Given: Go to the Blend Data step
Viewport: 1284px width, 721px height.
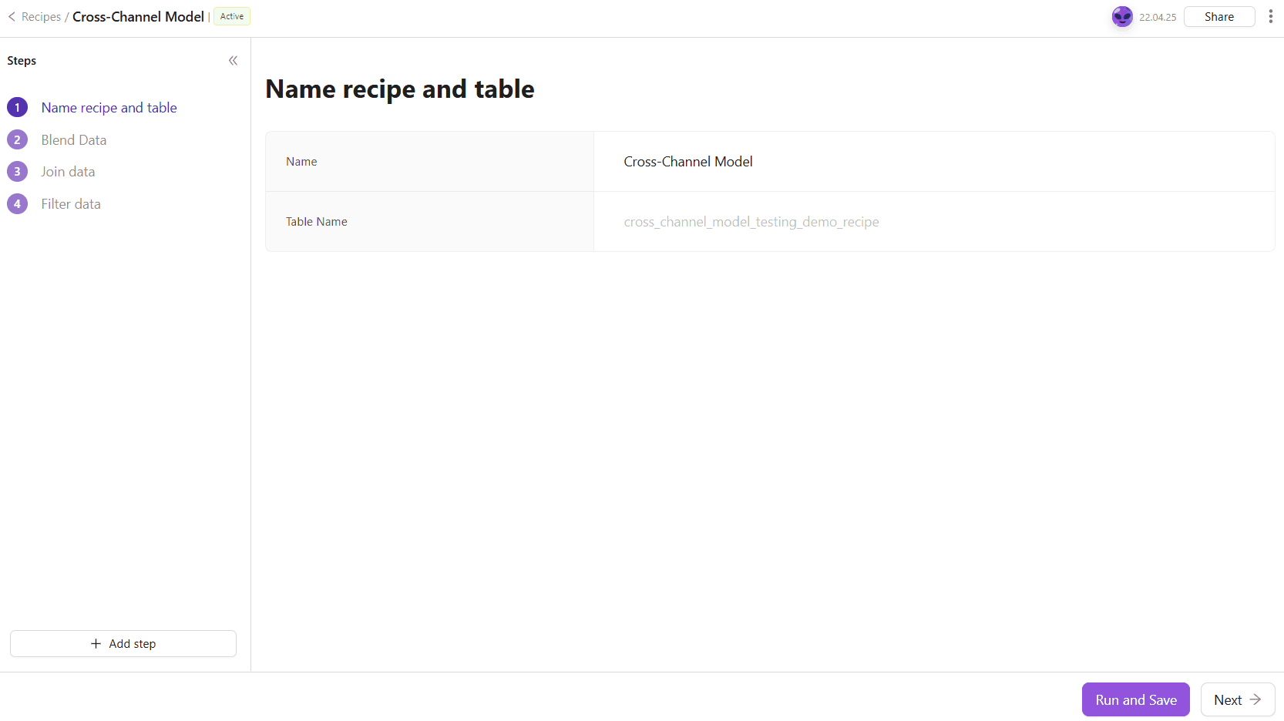Looking at the screenshot, I should pyautogui.click(x=74, y=140).
